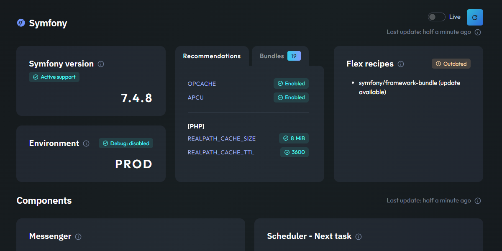
Task: Click the Active support badge
Action: 54,77
